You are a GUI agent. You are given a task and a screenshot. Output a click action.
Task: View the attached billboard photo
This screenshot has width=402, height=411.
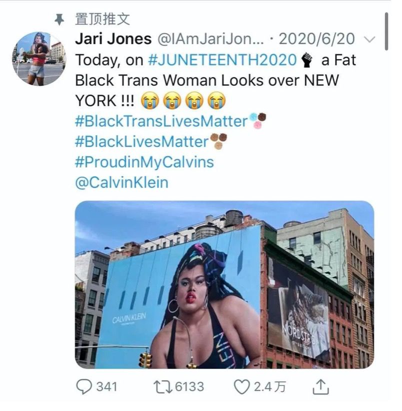click(224, 284)
